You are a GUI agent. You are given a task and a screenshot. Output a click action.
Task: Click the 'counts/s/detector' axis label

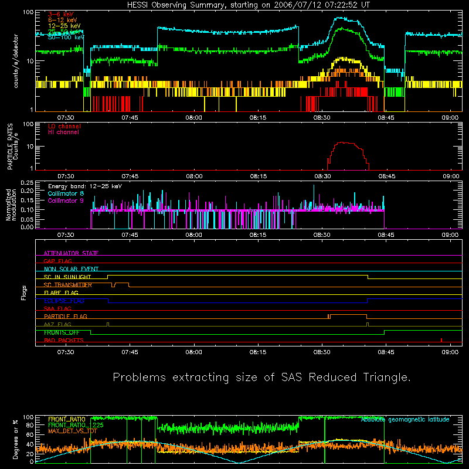pyautogui.click(x=16, y=61)
